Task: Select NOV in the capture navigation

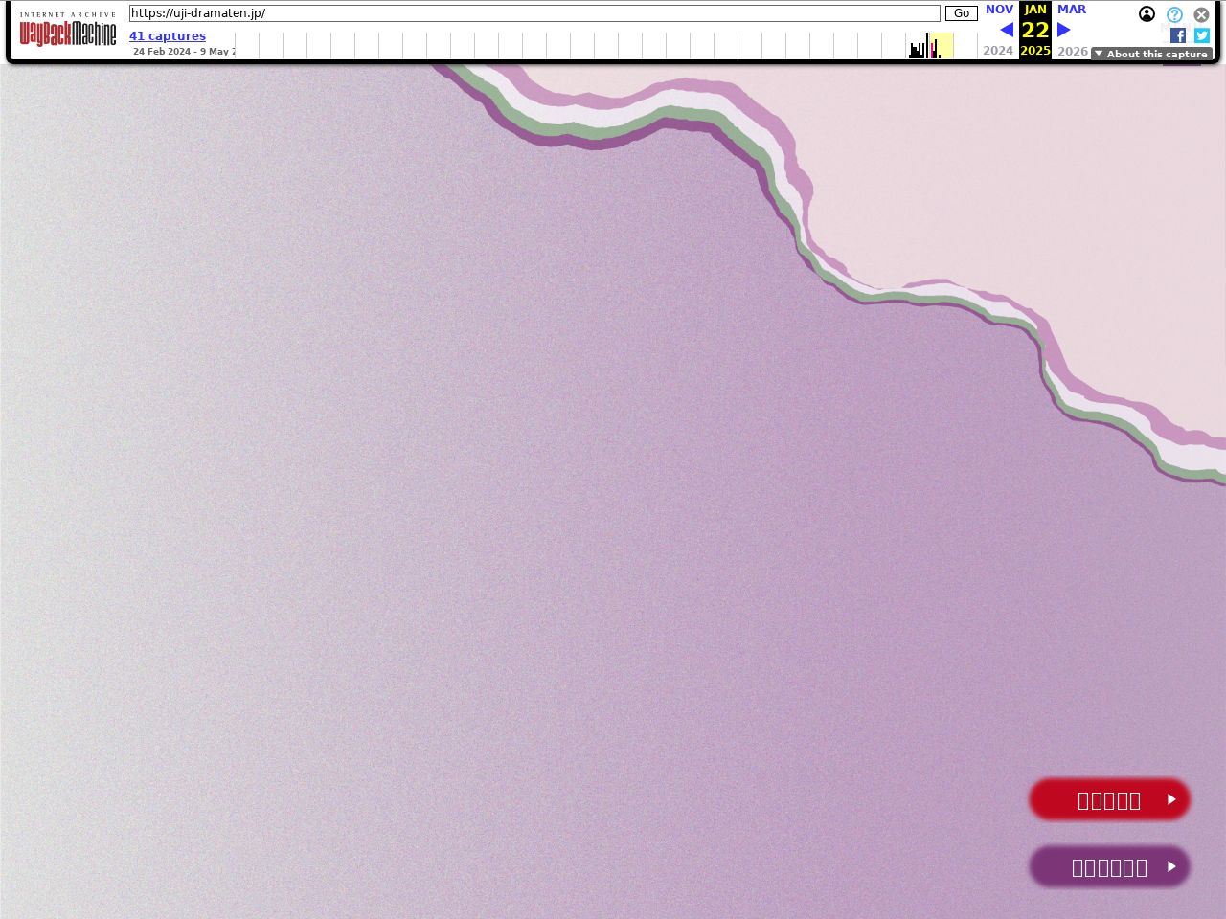Action: [x=999, y=10]
